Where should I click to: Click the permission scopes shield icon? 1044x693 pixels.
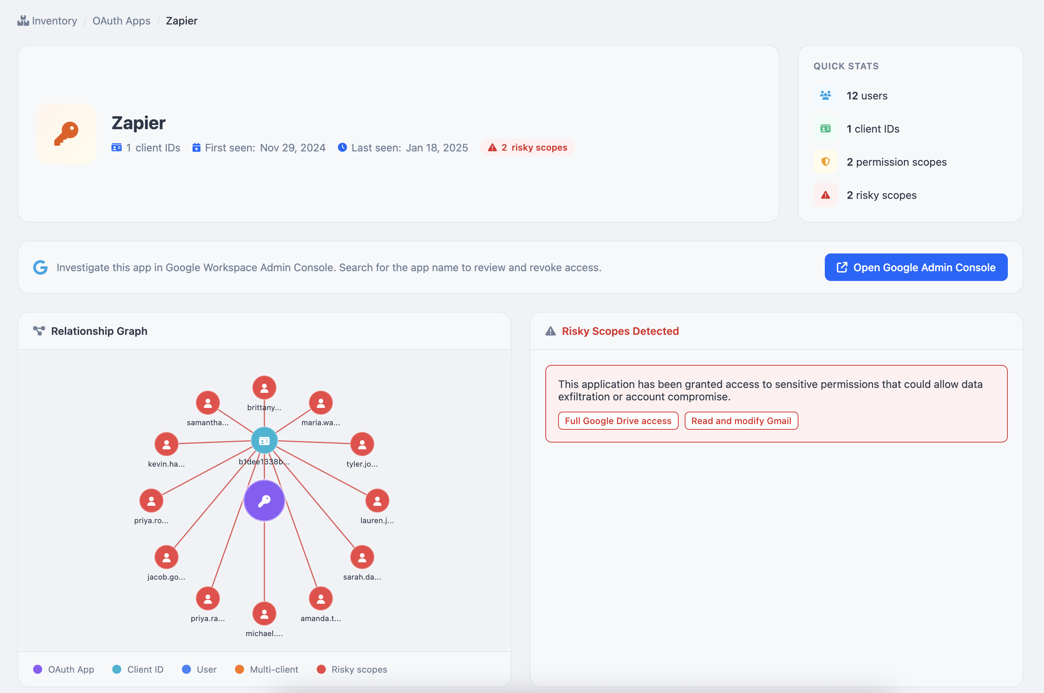[x=825, y=162]
